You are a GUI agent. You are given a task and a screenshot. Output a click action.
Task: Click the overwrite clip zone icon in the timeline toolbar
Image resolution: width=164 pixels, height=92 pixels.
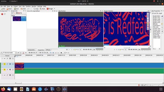[x=53, y=53]
